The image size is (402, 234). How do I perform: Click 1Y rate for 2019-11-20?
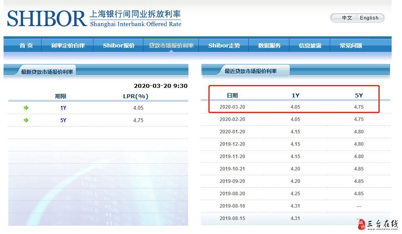(x=295, y=157)
